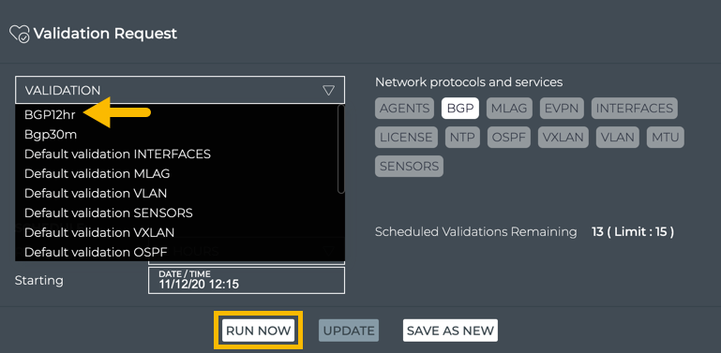721x353 pixels.
Task: Deselect the BGP protocol chip
Action: coord(460,109)
